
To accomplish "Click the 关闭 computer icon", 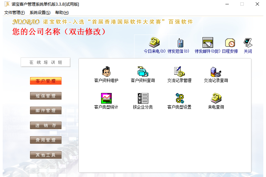I will 248,43.
